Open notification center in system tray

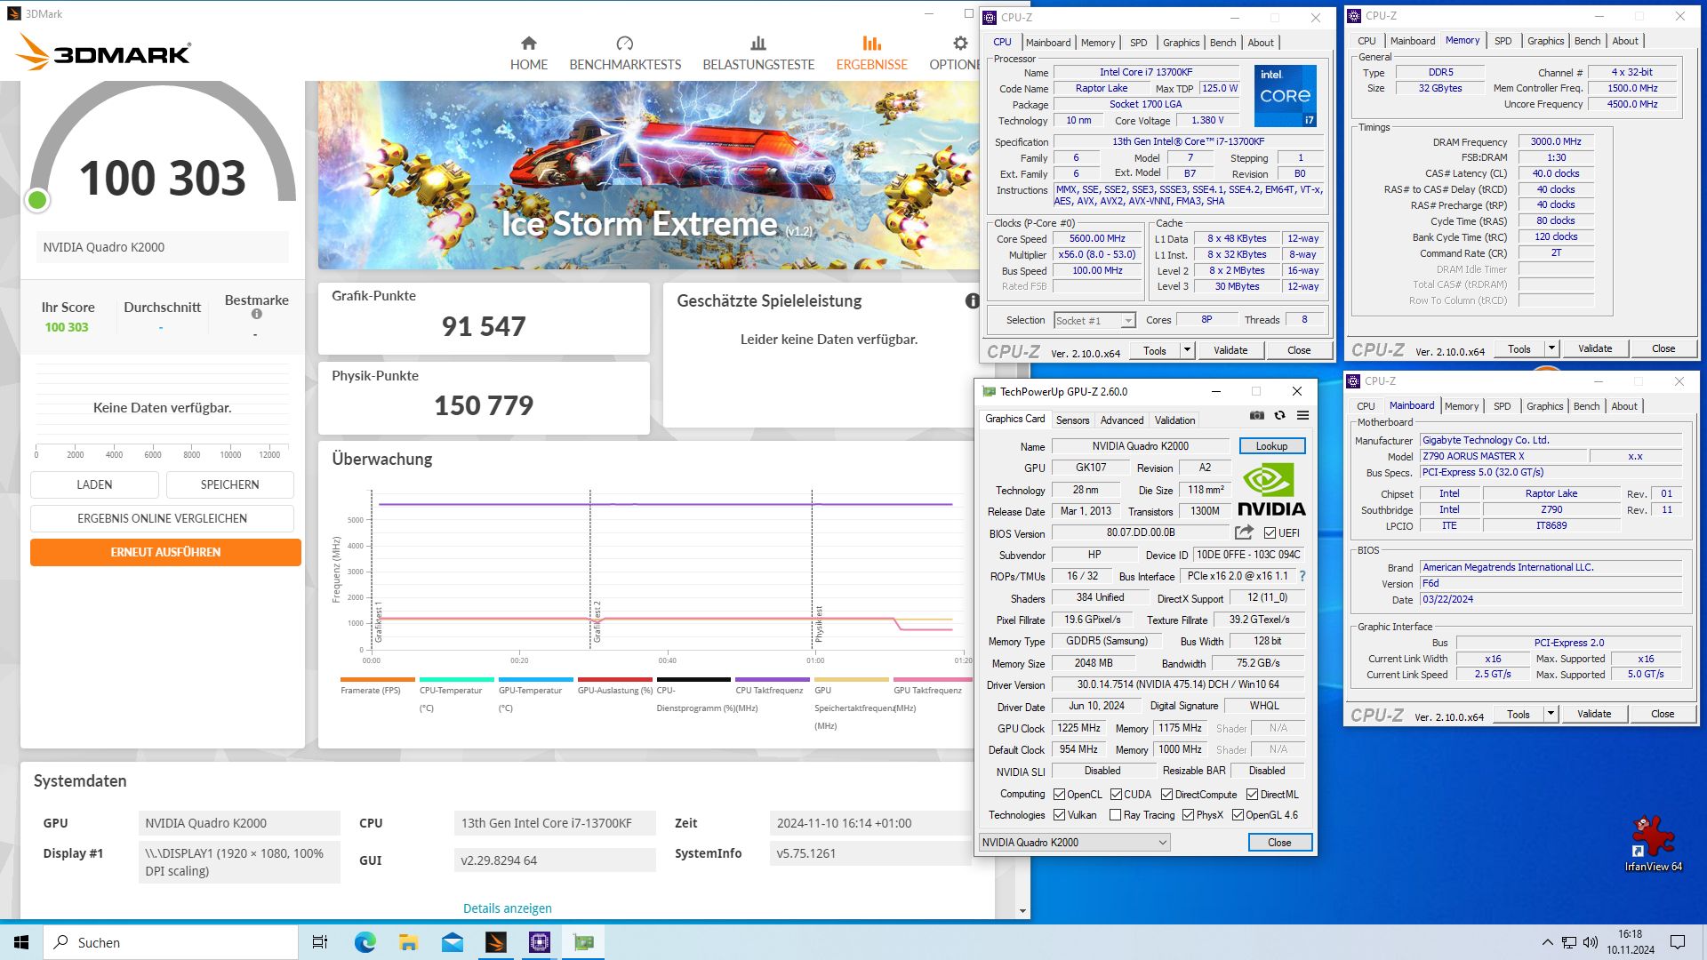tap(1678, 942)
